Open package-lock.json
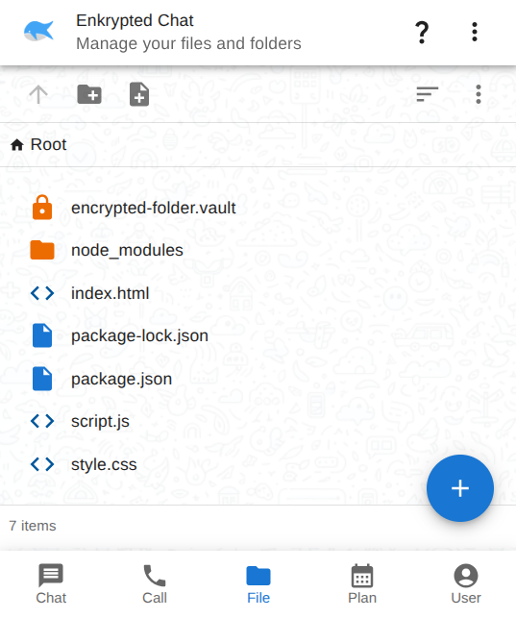 [x=139, y=336]
